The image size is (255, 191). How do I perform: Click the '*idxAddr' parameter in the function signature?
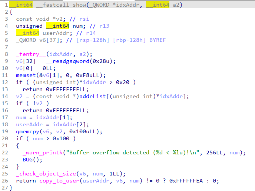(x=126, y=5)
